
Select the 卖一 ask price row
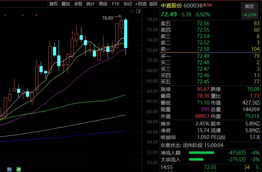[210, 49]
